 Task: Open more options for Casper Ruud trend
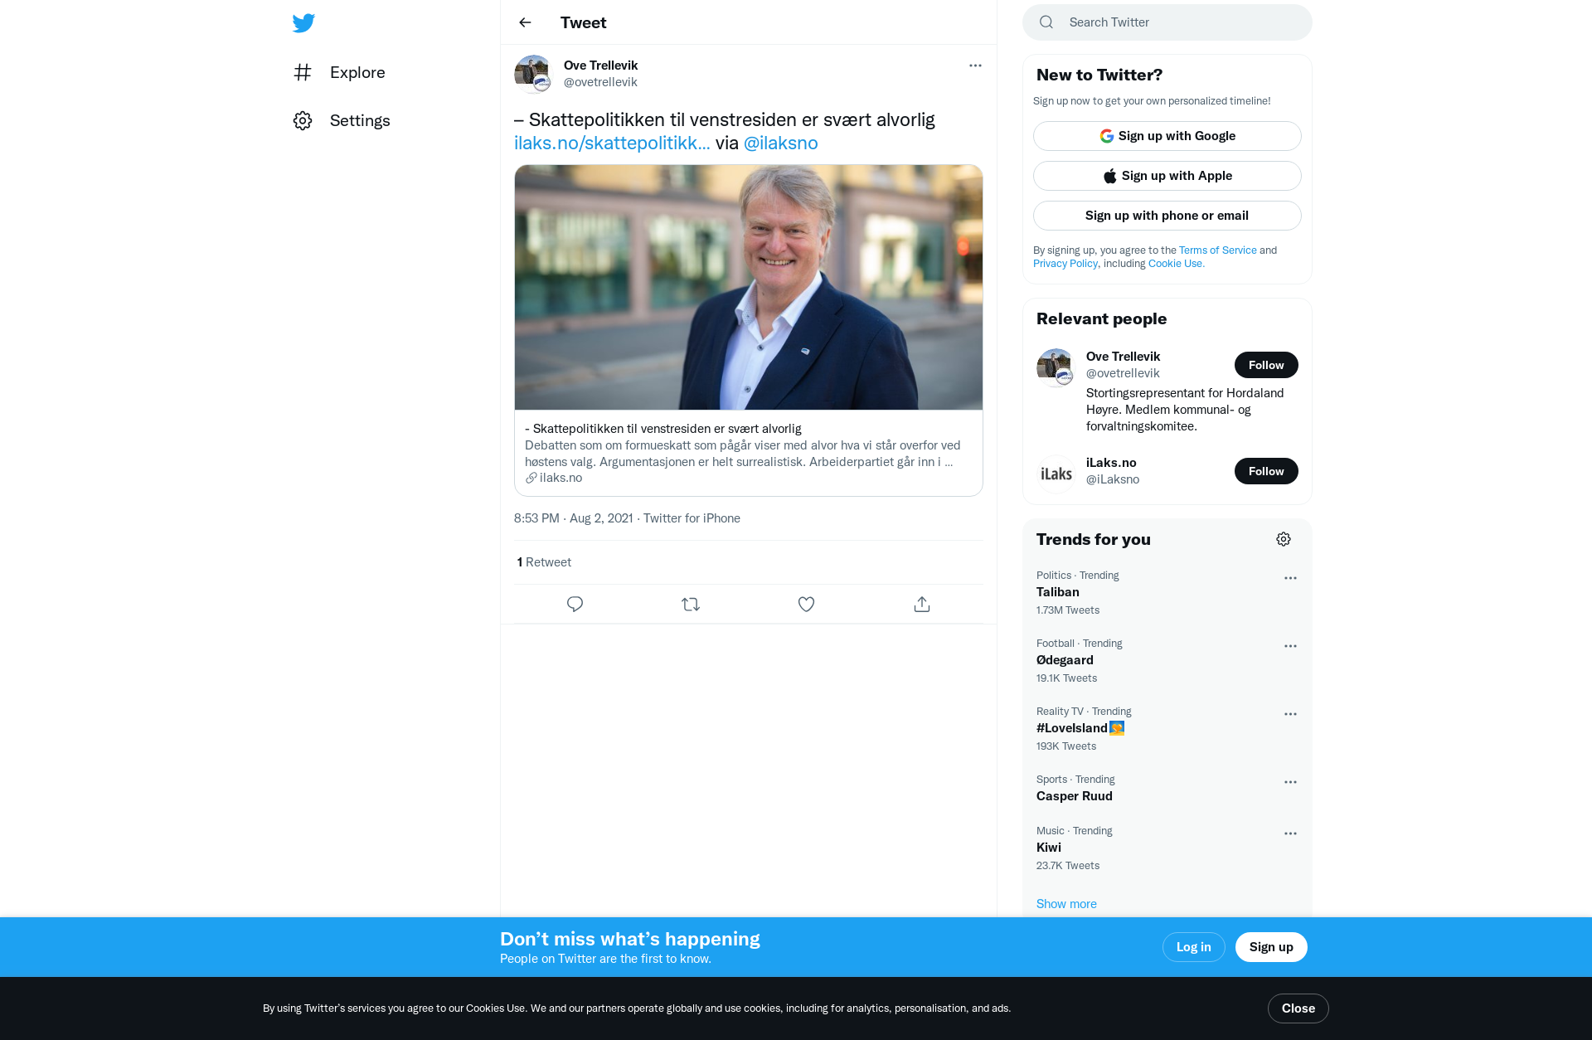(x=1290, y=782)
